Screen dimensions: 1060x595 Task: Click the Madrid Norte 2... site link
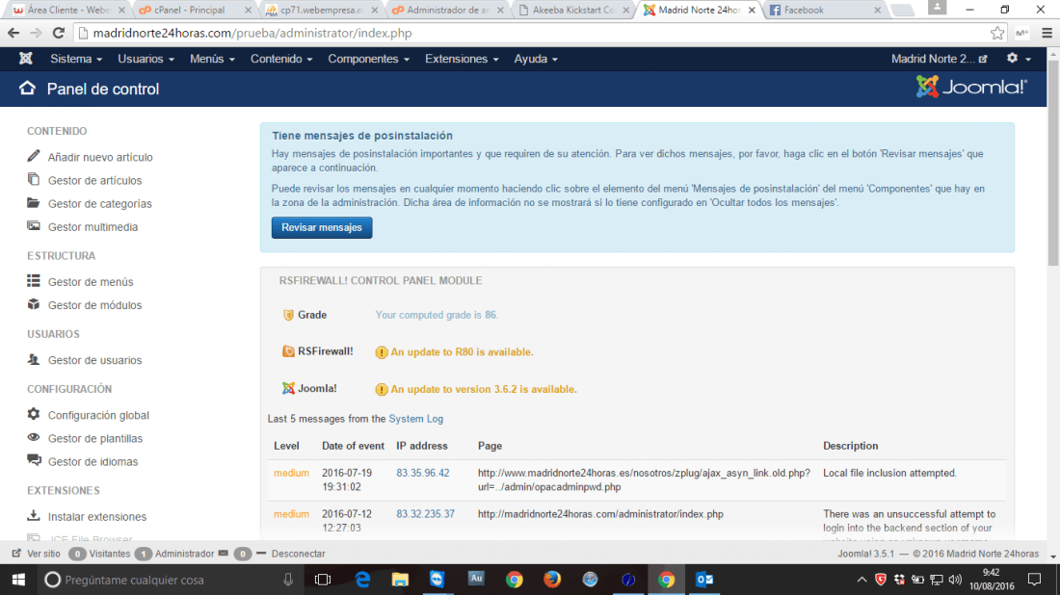939,59
